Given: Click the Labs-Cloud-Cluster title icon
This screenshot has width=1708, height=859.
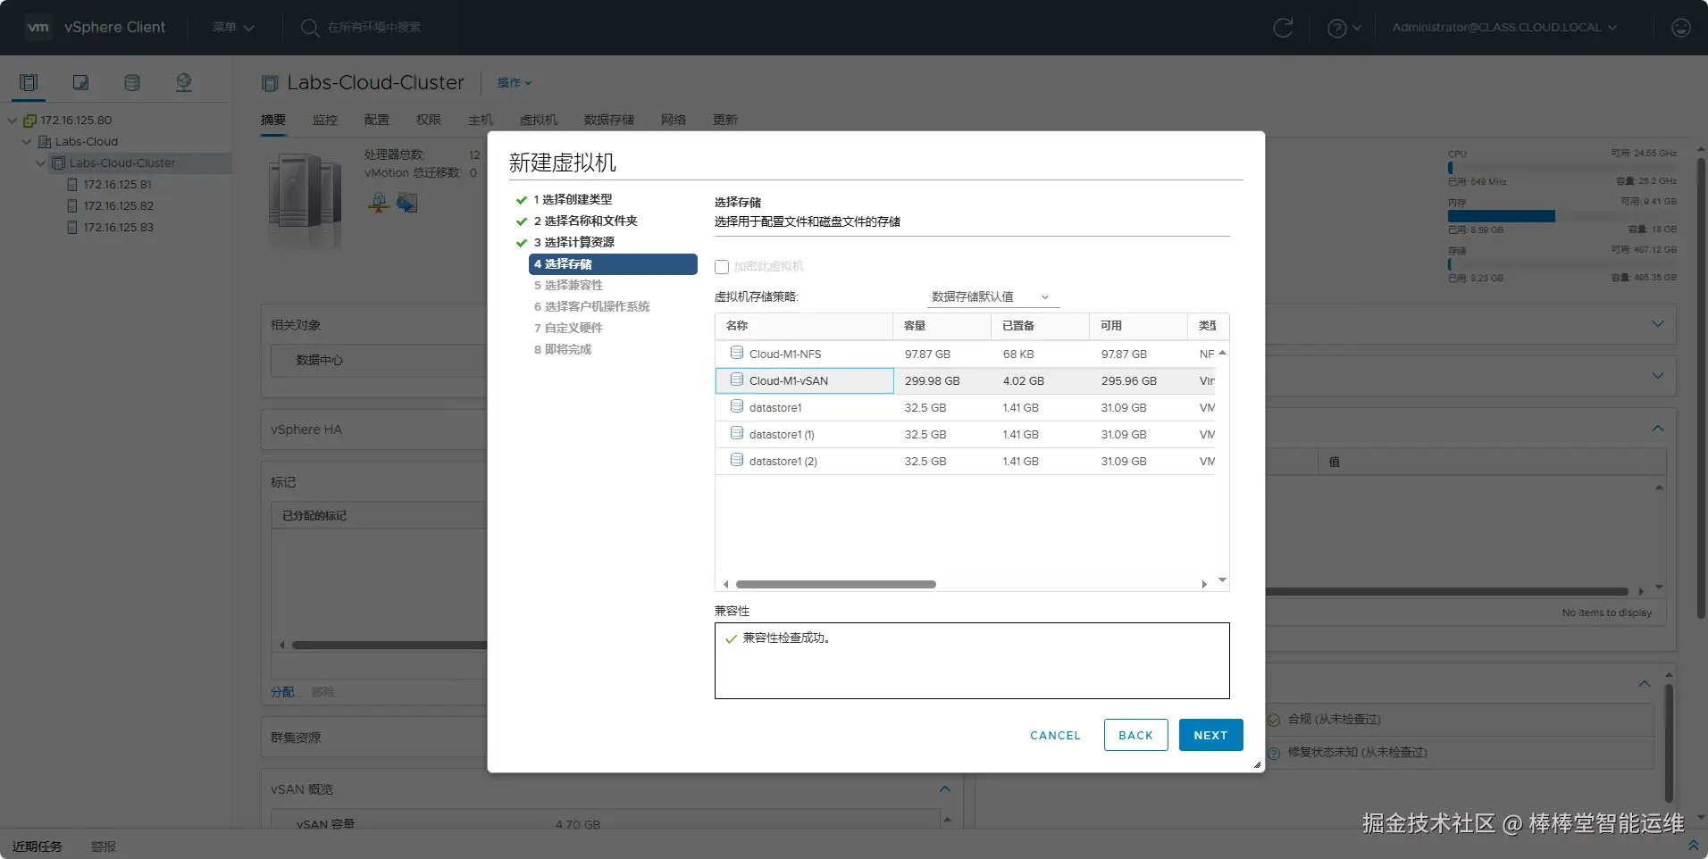Looking at the screenshot, I should pos(270,83).
